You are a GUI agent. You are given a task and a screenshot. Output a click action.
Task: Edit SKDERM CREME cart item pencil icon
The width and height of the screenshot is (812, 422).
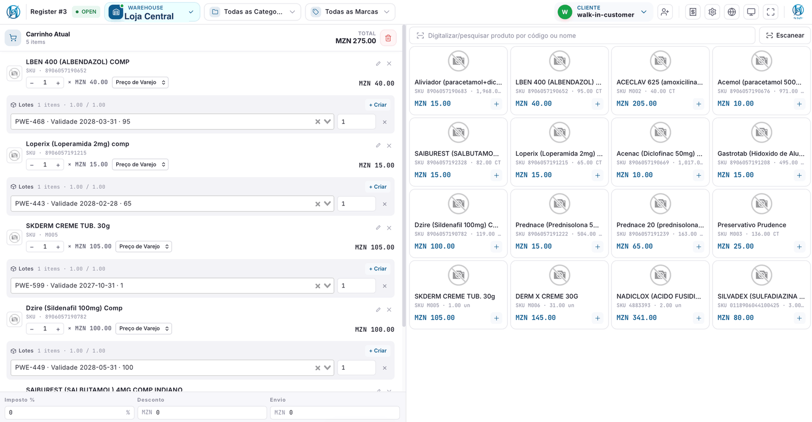point(378,228)
